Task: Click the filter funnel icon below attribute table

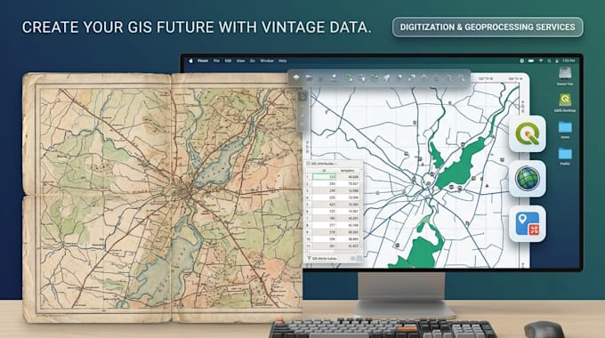Action: pyautogui.click(x=309, y=258)
